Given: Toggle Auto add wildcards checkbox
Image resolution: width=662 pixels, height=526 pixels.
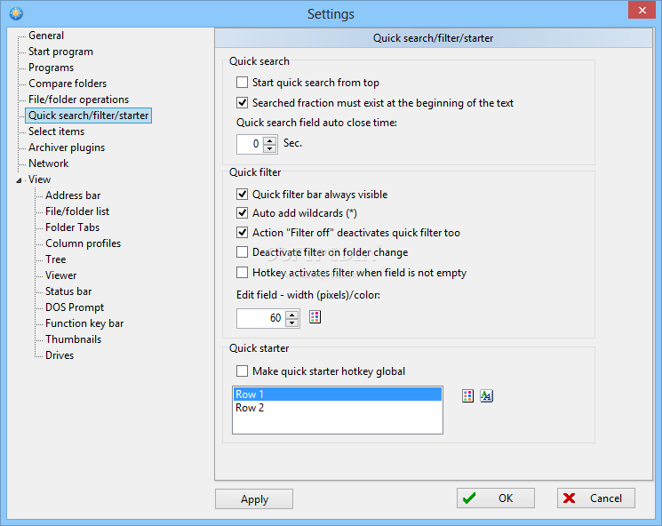Looking at the screenshot, I should [242, 212].
